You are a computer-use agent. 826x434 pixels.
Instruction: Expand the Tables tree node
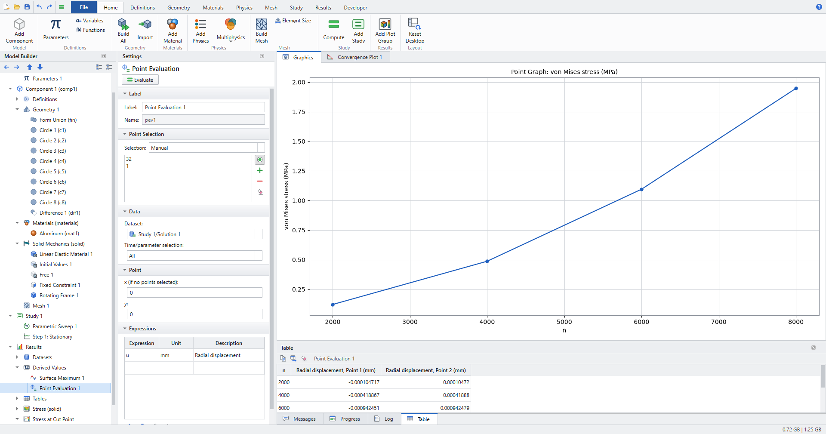pyautogui.click(x=17, y=399)
